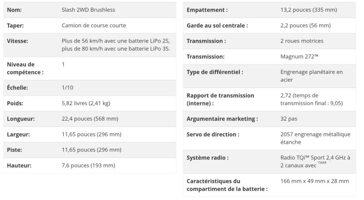This screenshot has width=364, height=200.
Task: Click the 'Type de différentiel :' label
Action: point(215,72)
